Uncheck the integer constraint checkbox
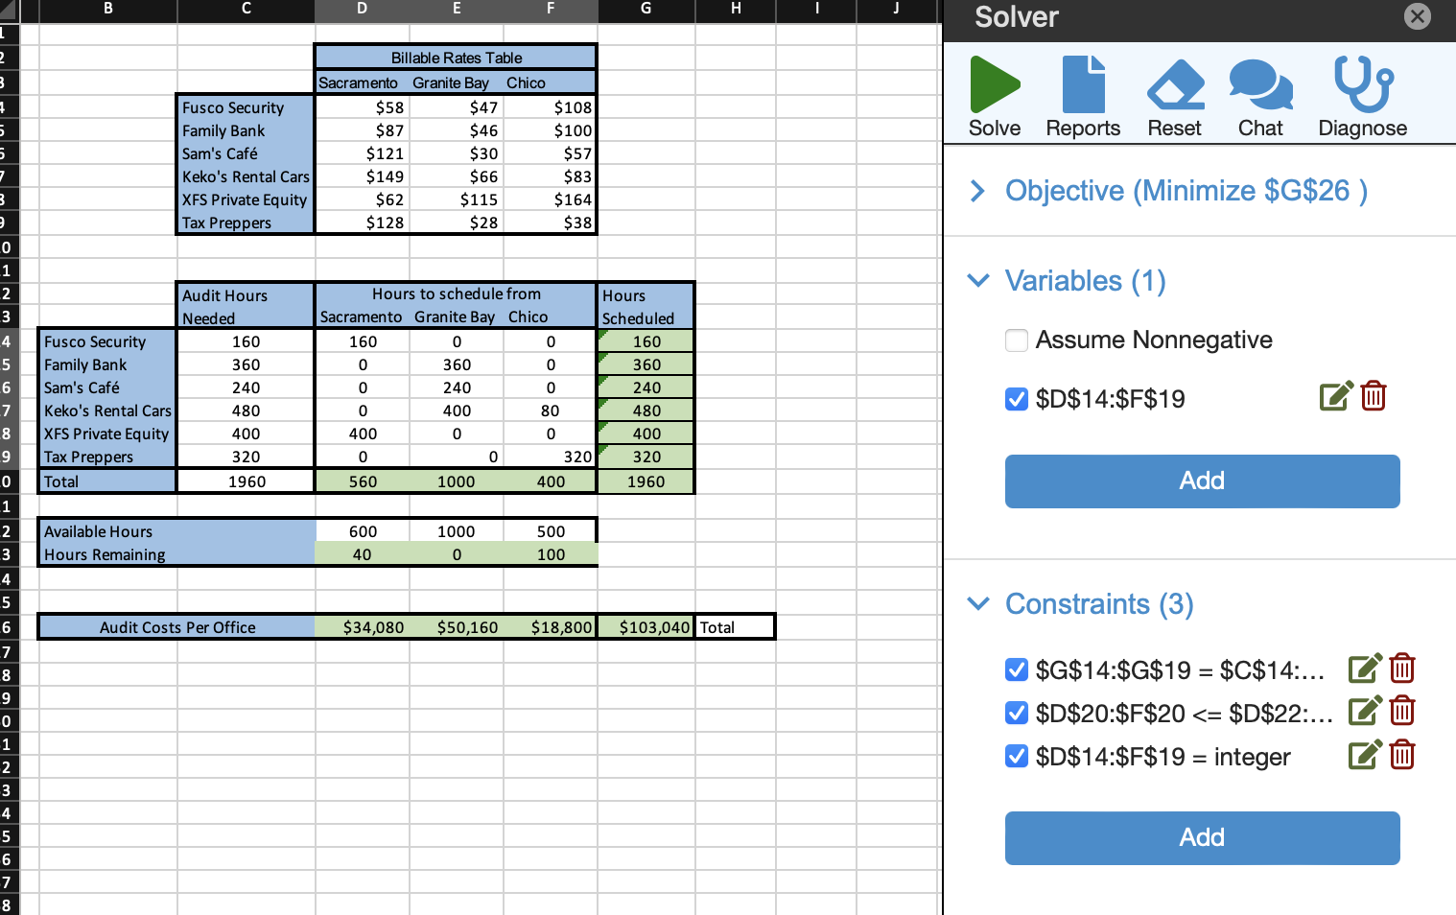Viewport: 1456px width, 915px height. (x=1017, y=757)
